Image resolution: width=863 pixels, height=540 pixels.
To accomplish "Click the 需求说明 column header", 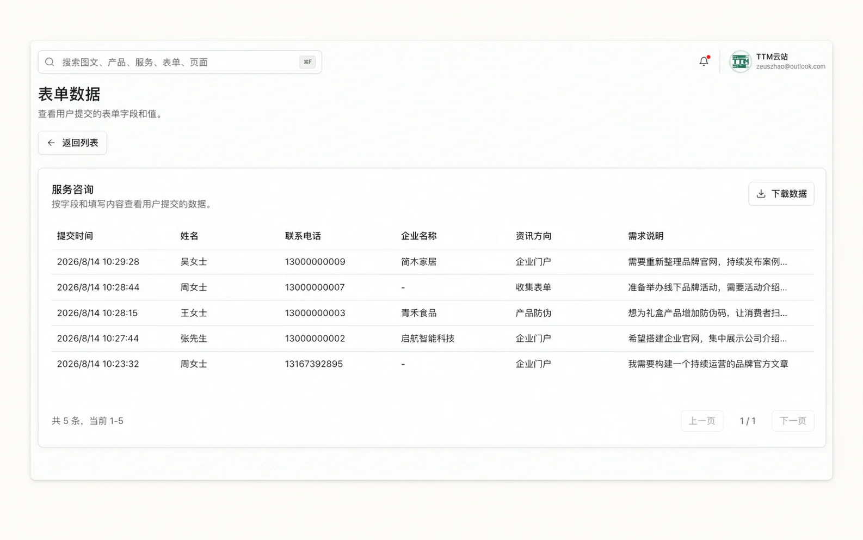I will [x=646, y=236].
